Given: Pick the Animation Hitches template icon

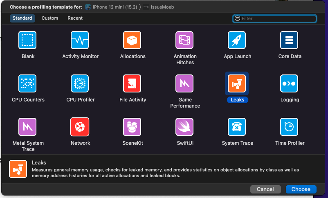Looking at the screenshot, I should (x=184, y=40).
